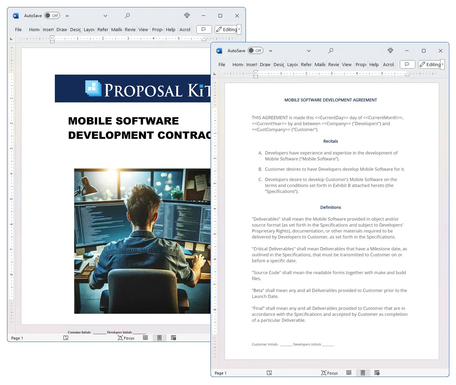Click Page 1 indicator in front status bar

[x=220, y=373]
